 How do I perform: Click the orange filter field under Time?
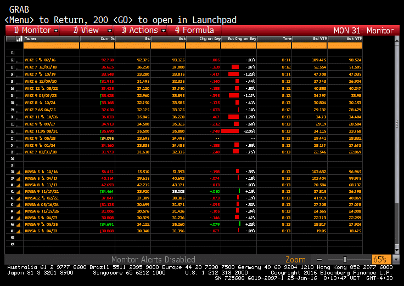[274, 46]
